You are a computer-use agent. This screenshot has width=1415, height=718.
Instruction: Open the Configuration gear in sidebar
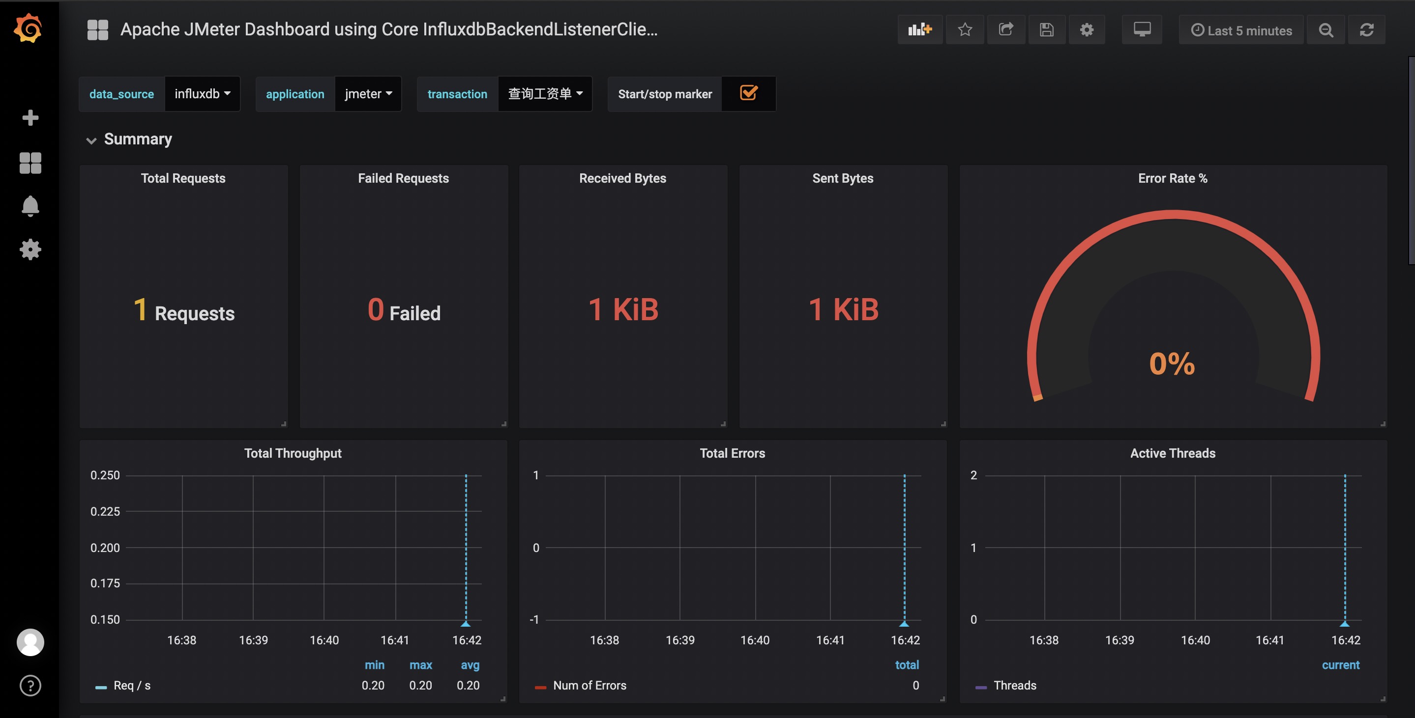[30, 249]
